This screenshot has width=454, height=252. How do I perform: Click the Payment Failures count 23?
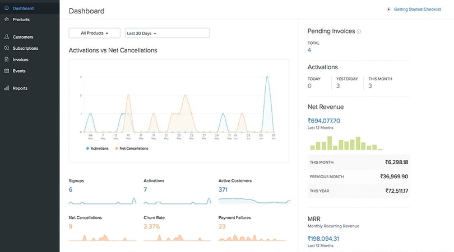point(222,226)
